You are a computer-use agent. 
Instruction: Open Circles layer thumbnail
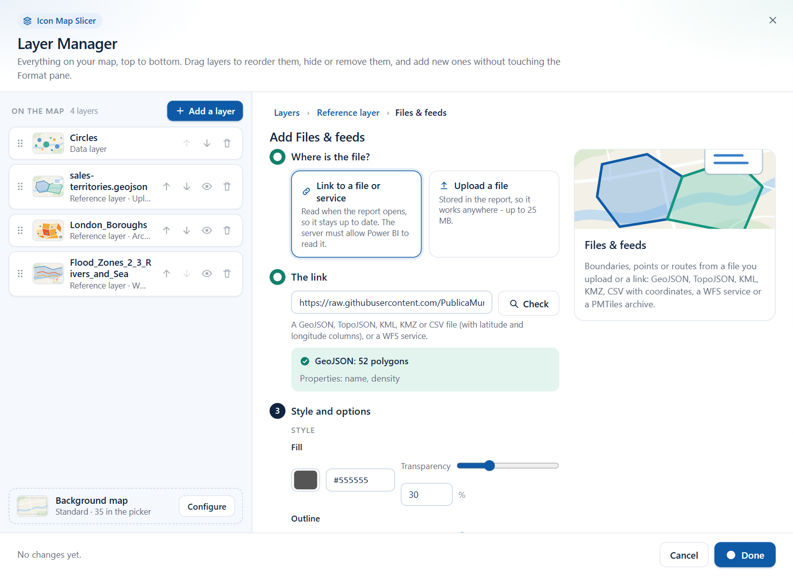pyautogui.click(x=48, y=144)
